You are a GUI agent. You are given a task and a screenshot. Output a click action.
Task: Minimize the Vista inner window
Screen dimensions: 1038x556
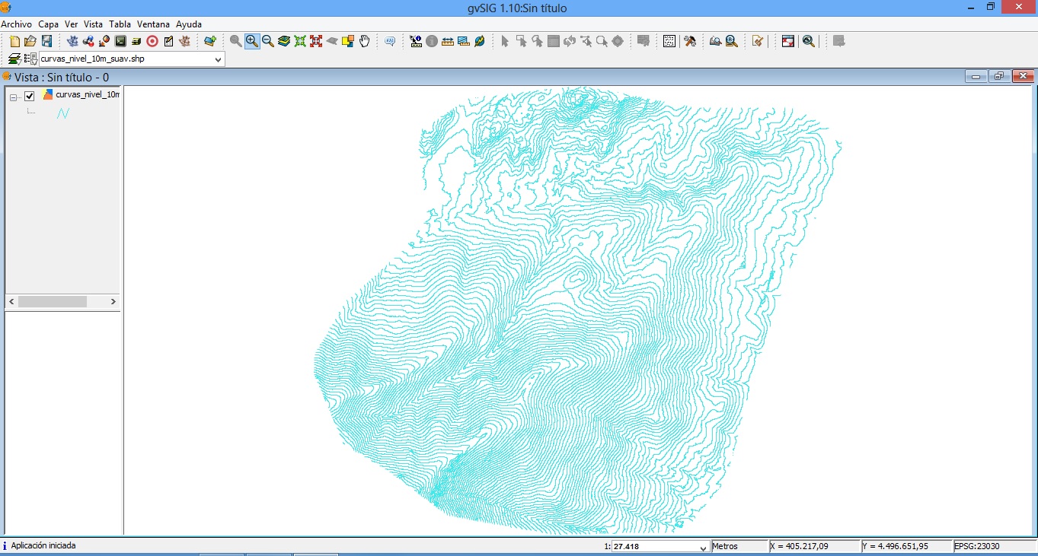(x=976, y=77)
